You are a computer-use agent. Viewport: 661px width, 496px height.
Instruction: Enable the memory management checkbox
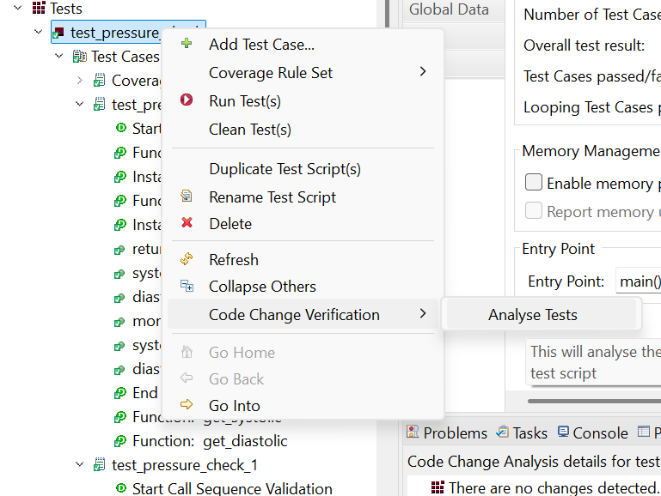(x=534, y=183)
